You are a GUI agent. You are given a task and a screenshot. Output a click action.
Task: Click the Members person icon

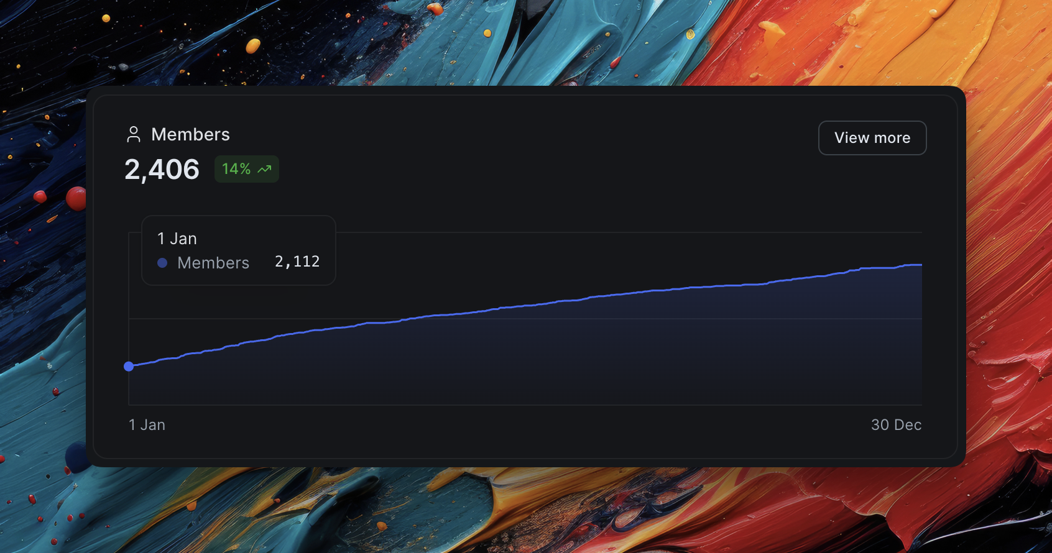[134, 134]
